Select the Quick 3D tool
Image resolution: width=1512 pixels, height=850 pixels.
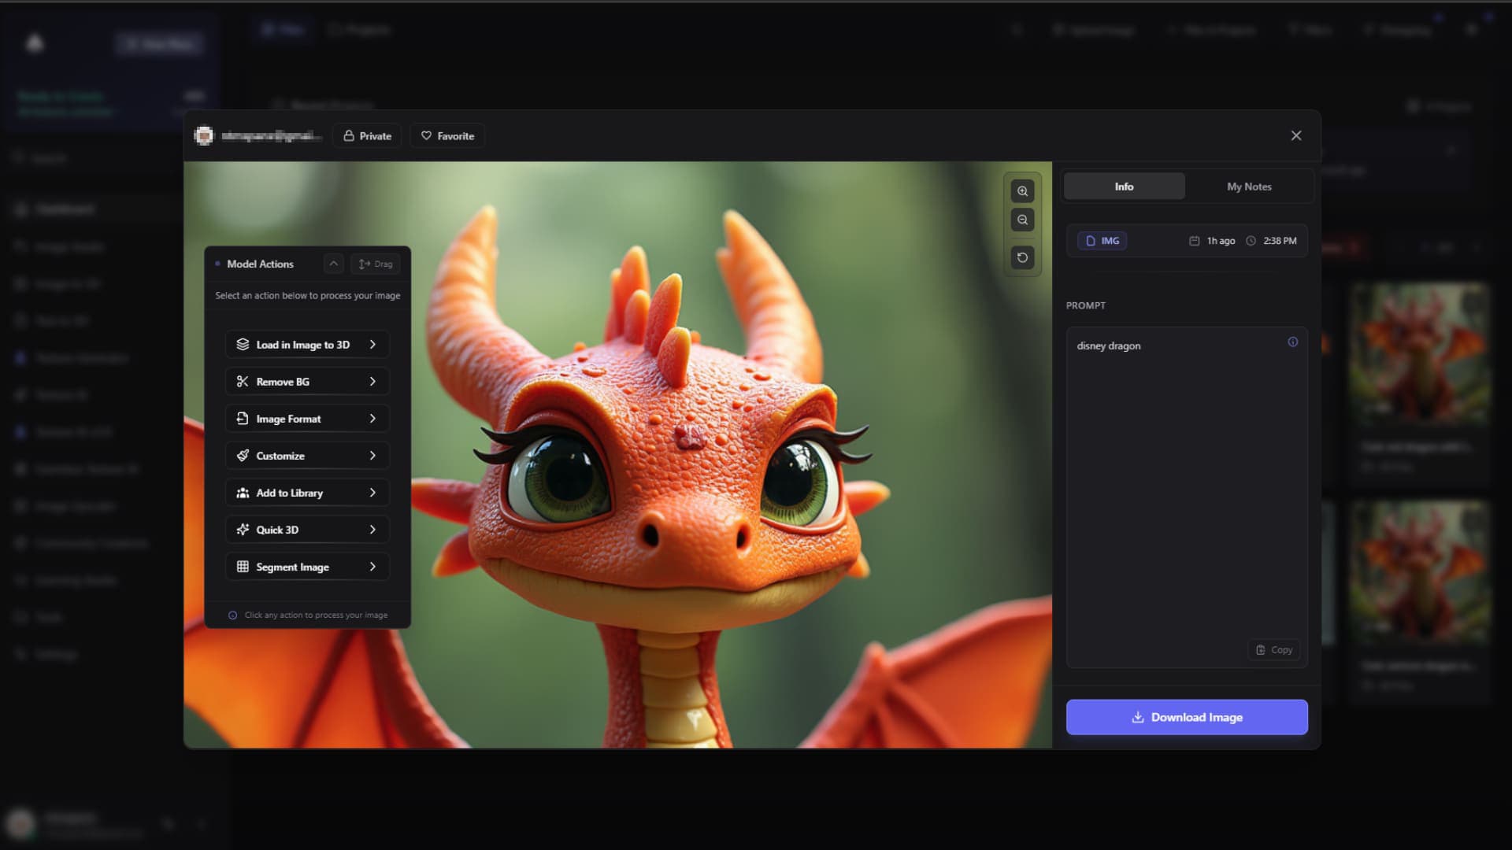tap(307, 530)
